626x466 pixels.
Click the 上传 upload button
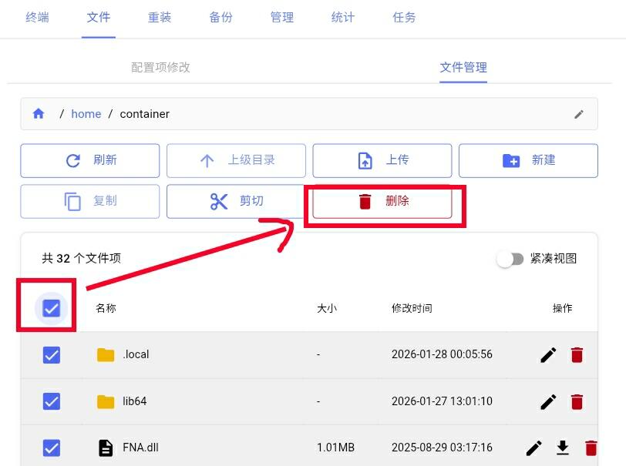382,161
